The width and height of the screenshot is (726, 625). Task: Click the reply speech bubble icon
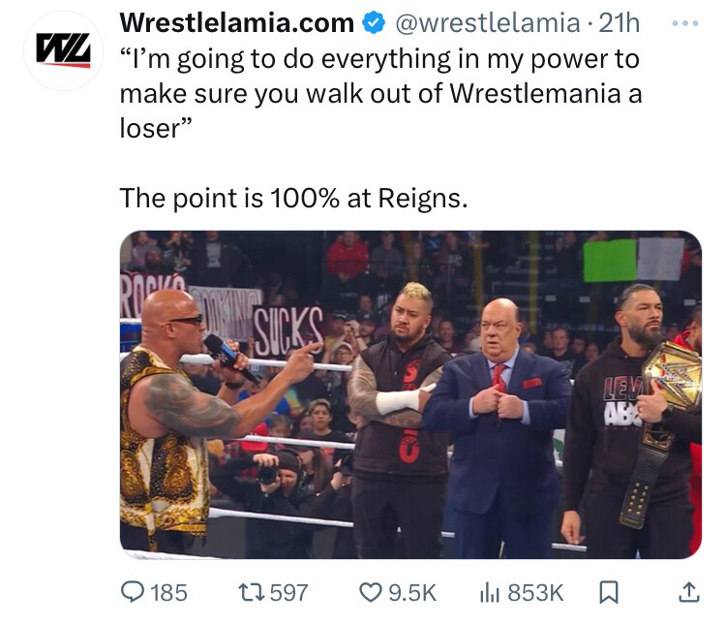(133, 592)
